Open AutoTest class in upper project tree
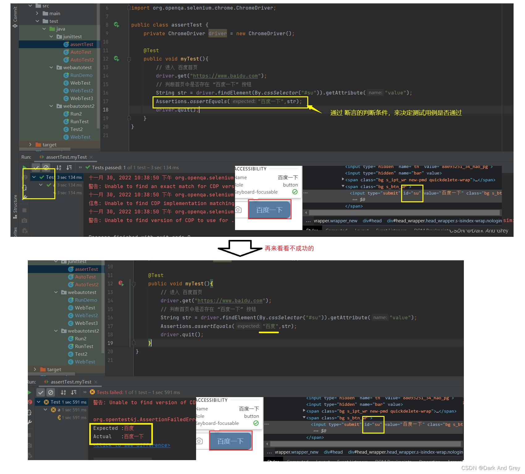This screenshot has height=474, width=525. [x=81, y=52]
